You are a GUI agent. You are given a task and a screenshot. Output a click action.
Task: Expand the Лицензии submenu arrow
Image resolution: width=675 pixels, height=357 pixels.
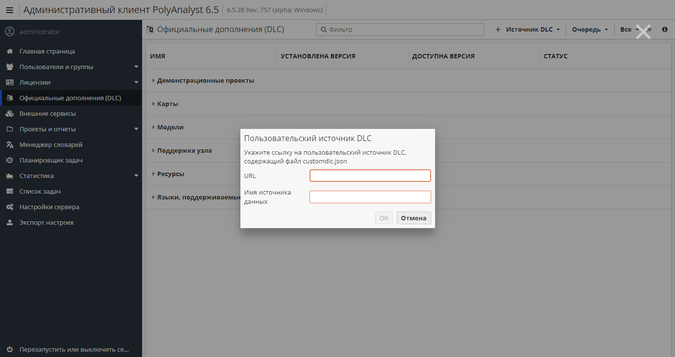click(136, 82)
